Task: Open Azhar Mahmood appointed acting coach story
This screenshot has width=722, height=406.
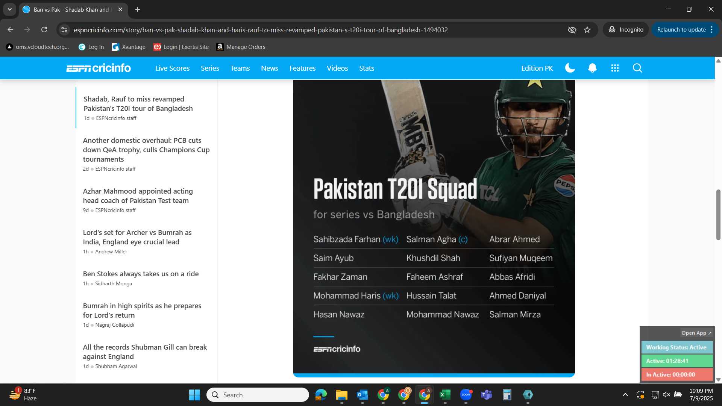Action: (138, 196)
